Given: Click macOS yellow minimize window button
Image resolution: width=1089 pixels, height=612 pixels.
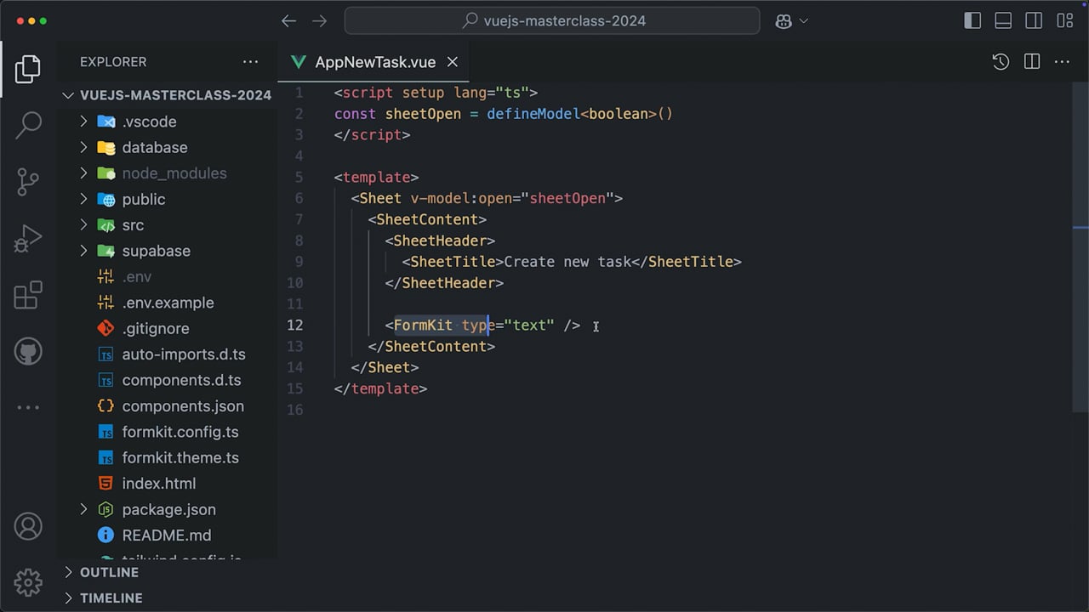Looking at the screenshot, I should click(x=31, y=21).
